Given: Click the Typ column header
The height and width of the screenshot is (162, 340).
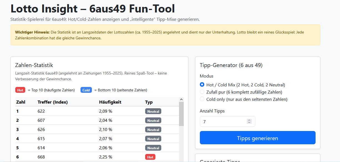Looking at the screenshot, I should [x=149, y=102].
